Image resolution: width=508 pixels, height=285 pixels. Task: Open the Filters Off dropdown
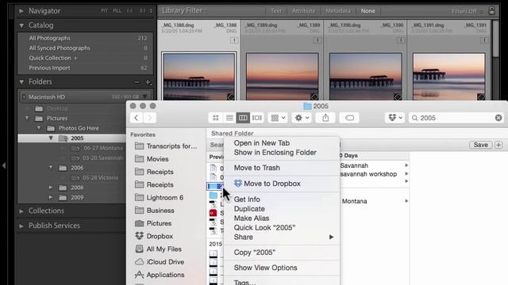coord(467,11)
